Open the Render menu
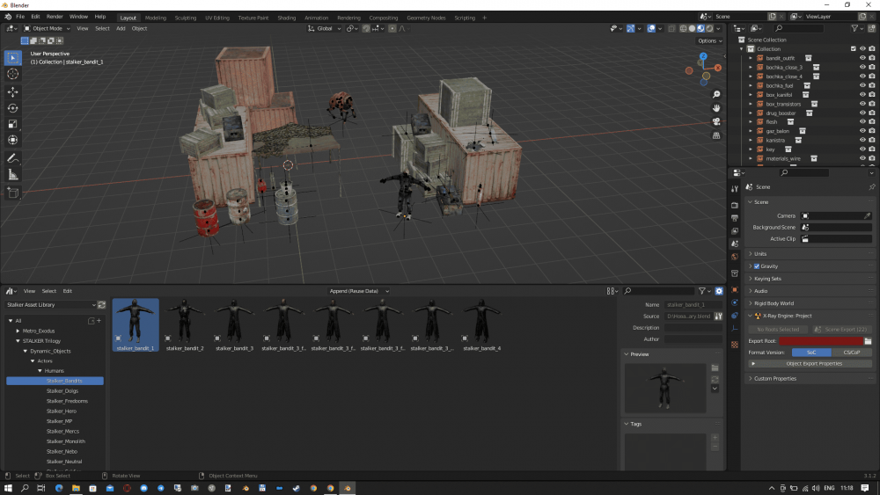The height and width of the screenshot is (495, 880). (55, 17)
